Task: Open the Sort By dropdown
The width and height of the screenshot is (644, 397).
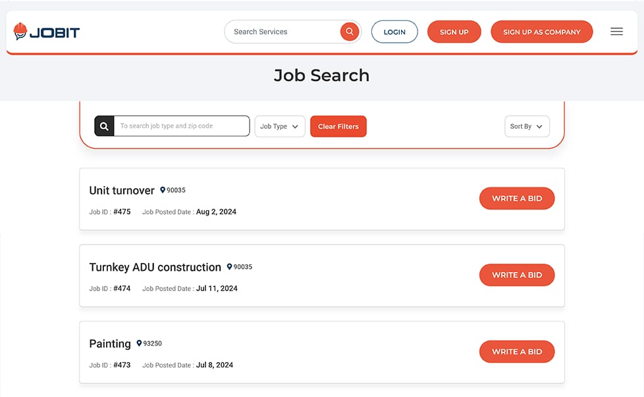Action: coord(526,126)
